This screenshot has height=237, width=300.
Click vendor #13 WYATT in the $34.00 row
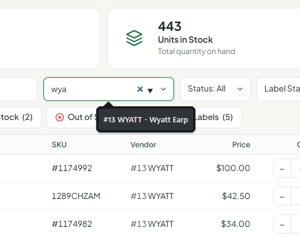[x=152, y=224]
